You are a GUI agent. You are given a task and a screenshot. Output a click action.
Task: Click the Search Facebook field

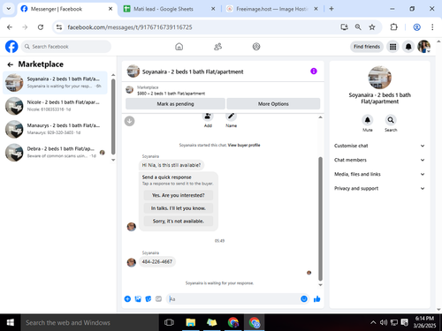(66, 47)
